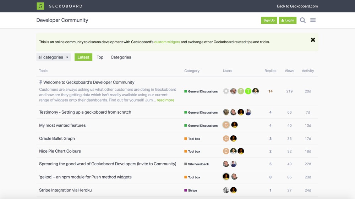Click read more on Welcome topic excerpt
This screenshot has width=355, height=199.
165,100
